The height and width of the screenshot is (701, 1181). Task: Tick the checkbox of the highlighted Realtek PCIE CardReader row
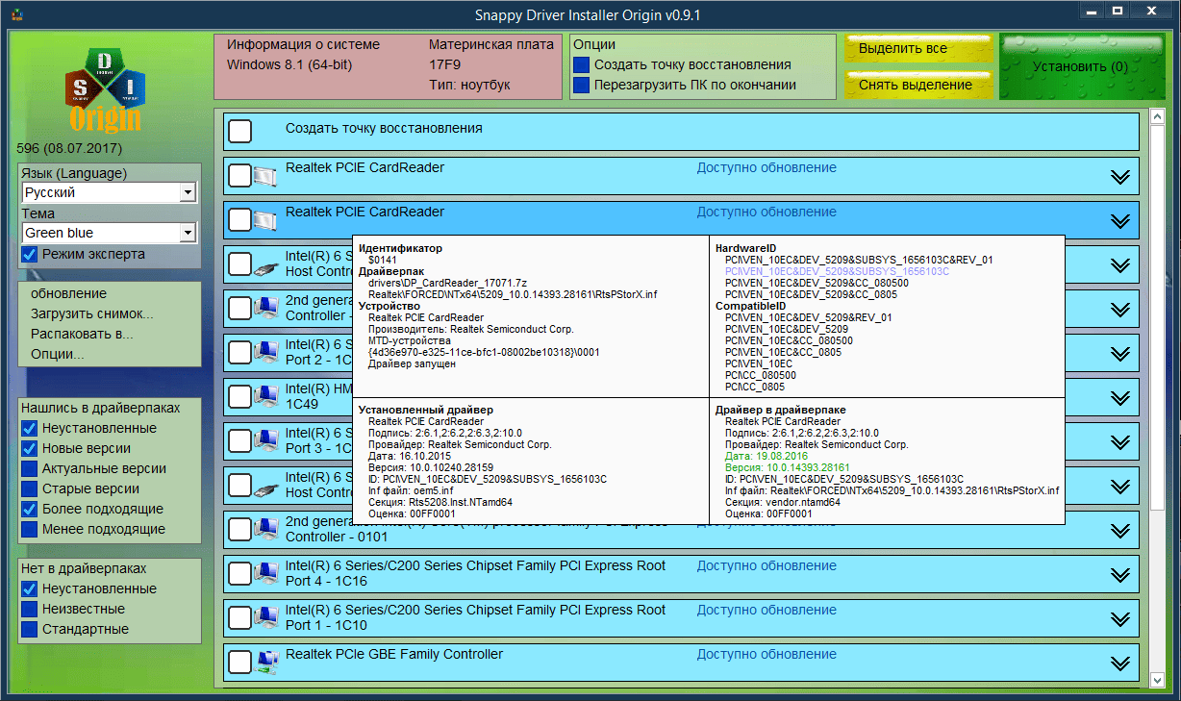click(x=240, y=220)
